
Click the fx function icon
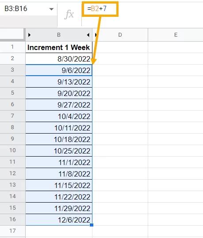(69, 15)
